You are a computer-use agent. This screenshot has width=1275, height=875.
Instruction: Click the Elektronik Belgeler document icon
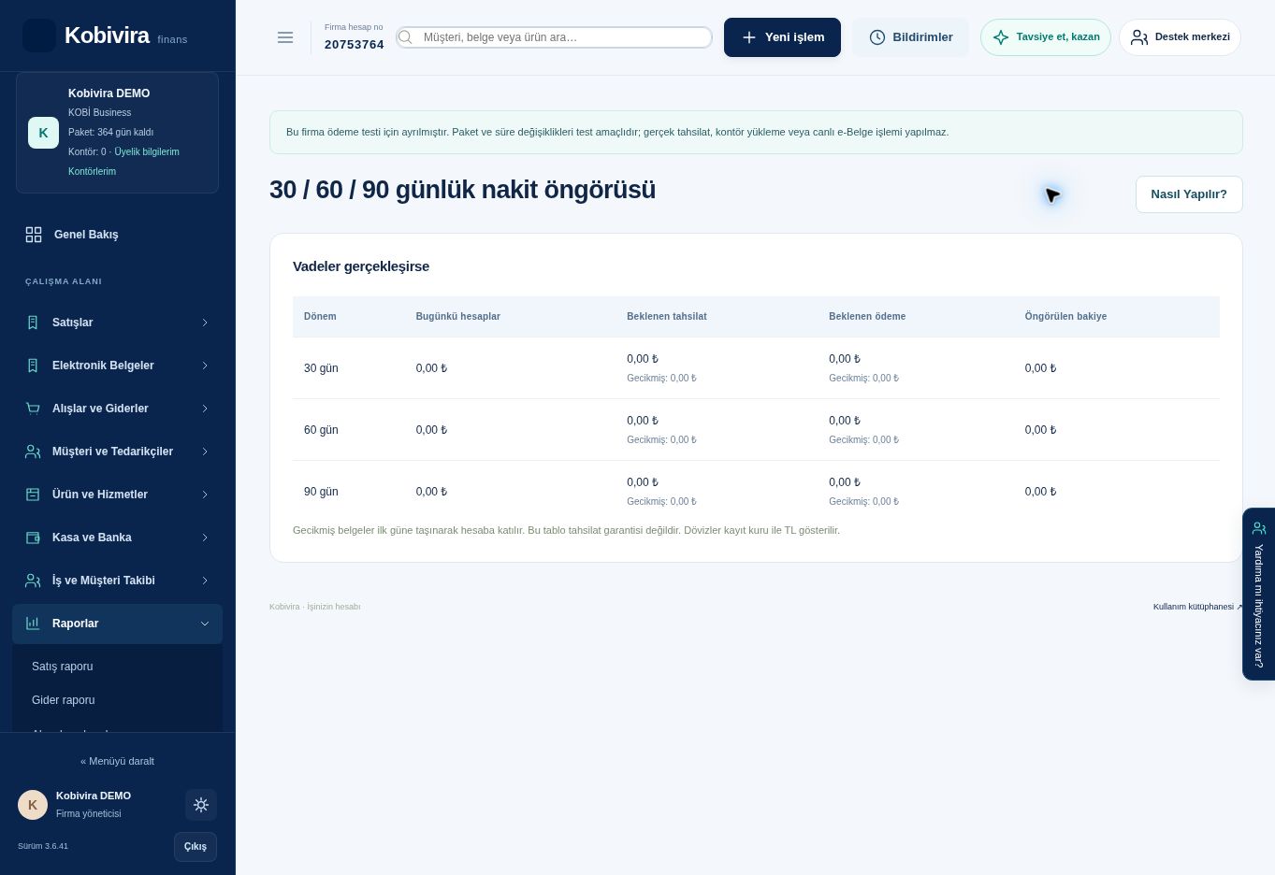pos(33,366)
